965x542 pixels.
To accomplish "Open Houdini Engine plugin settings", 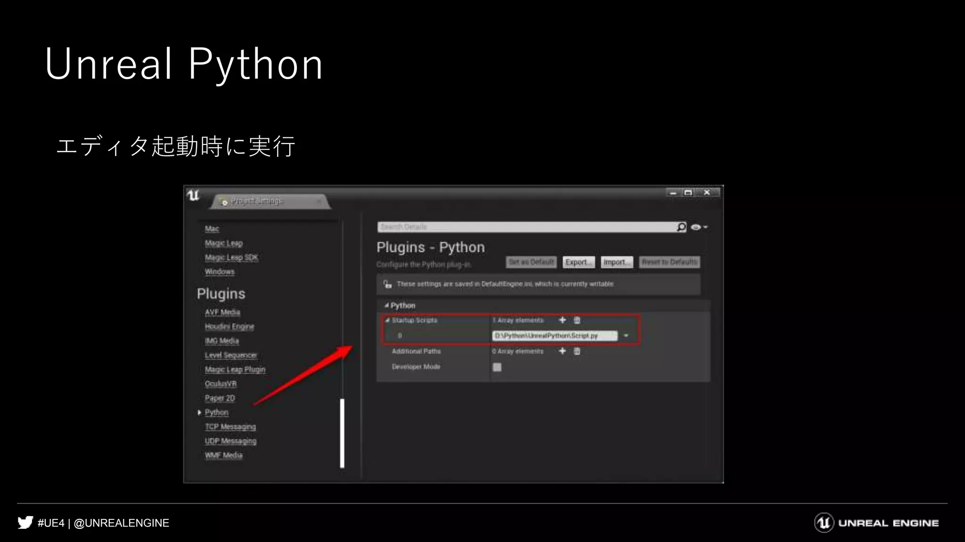I will pyautogui.click(x=229, y=327).
